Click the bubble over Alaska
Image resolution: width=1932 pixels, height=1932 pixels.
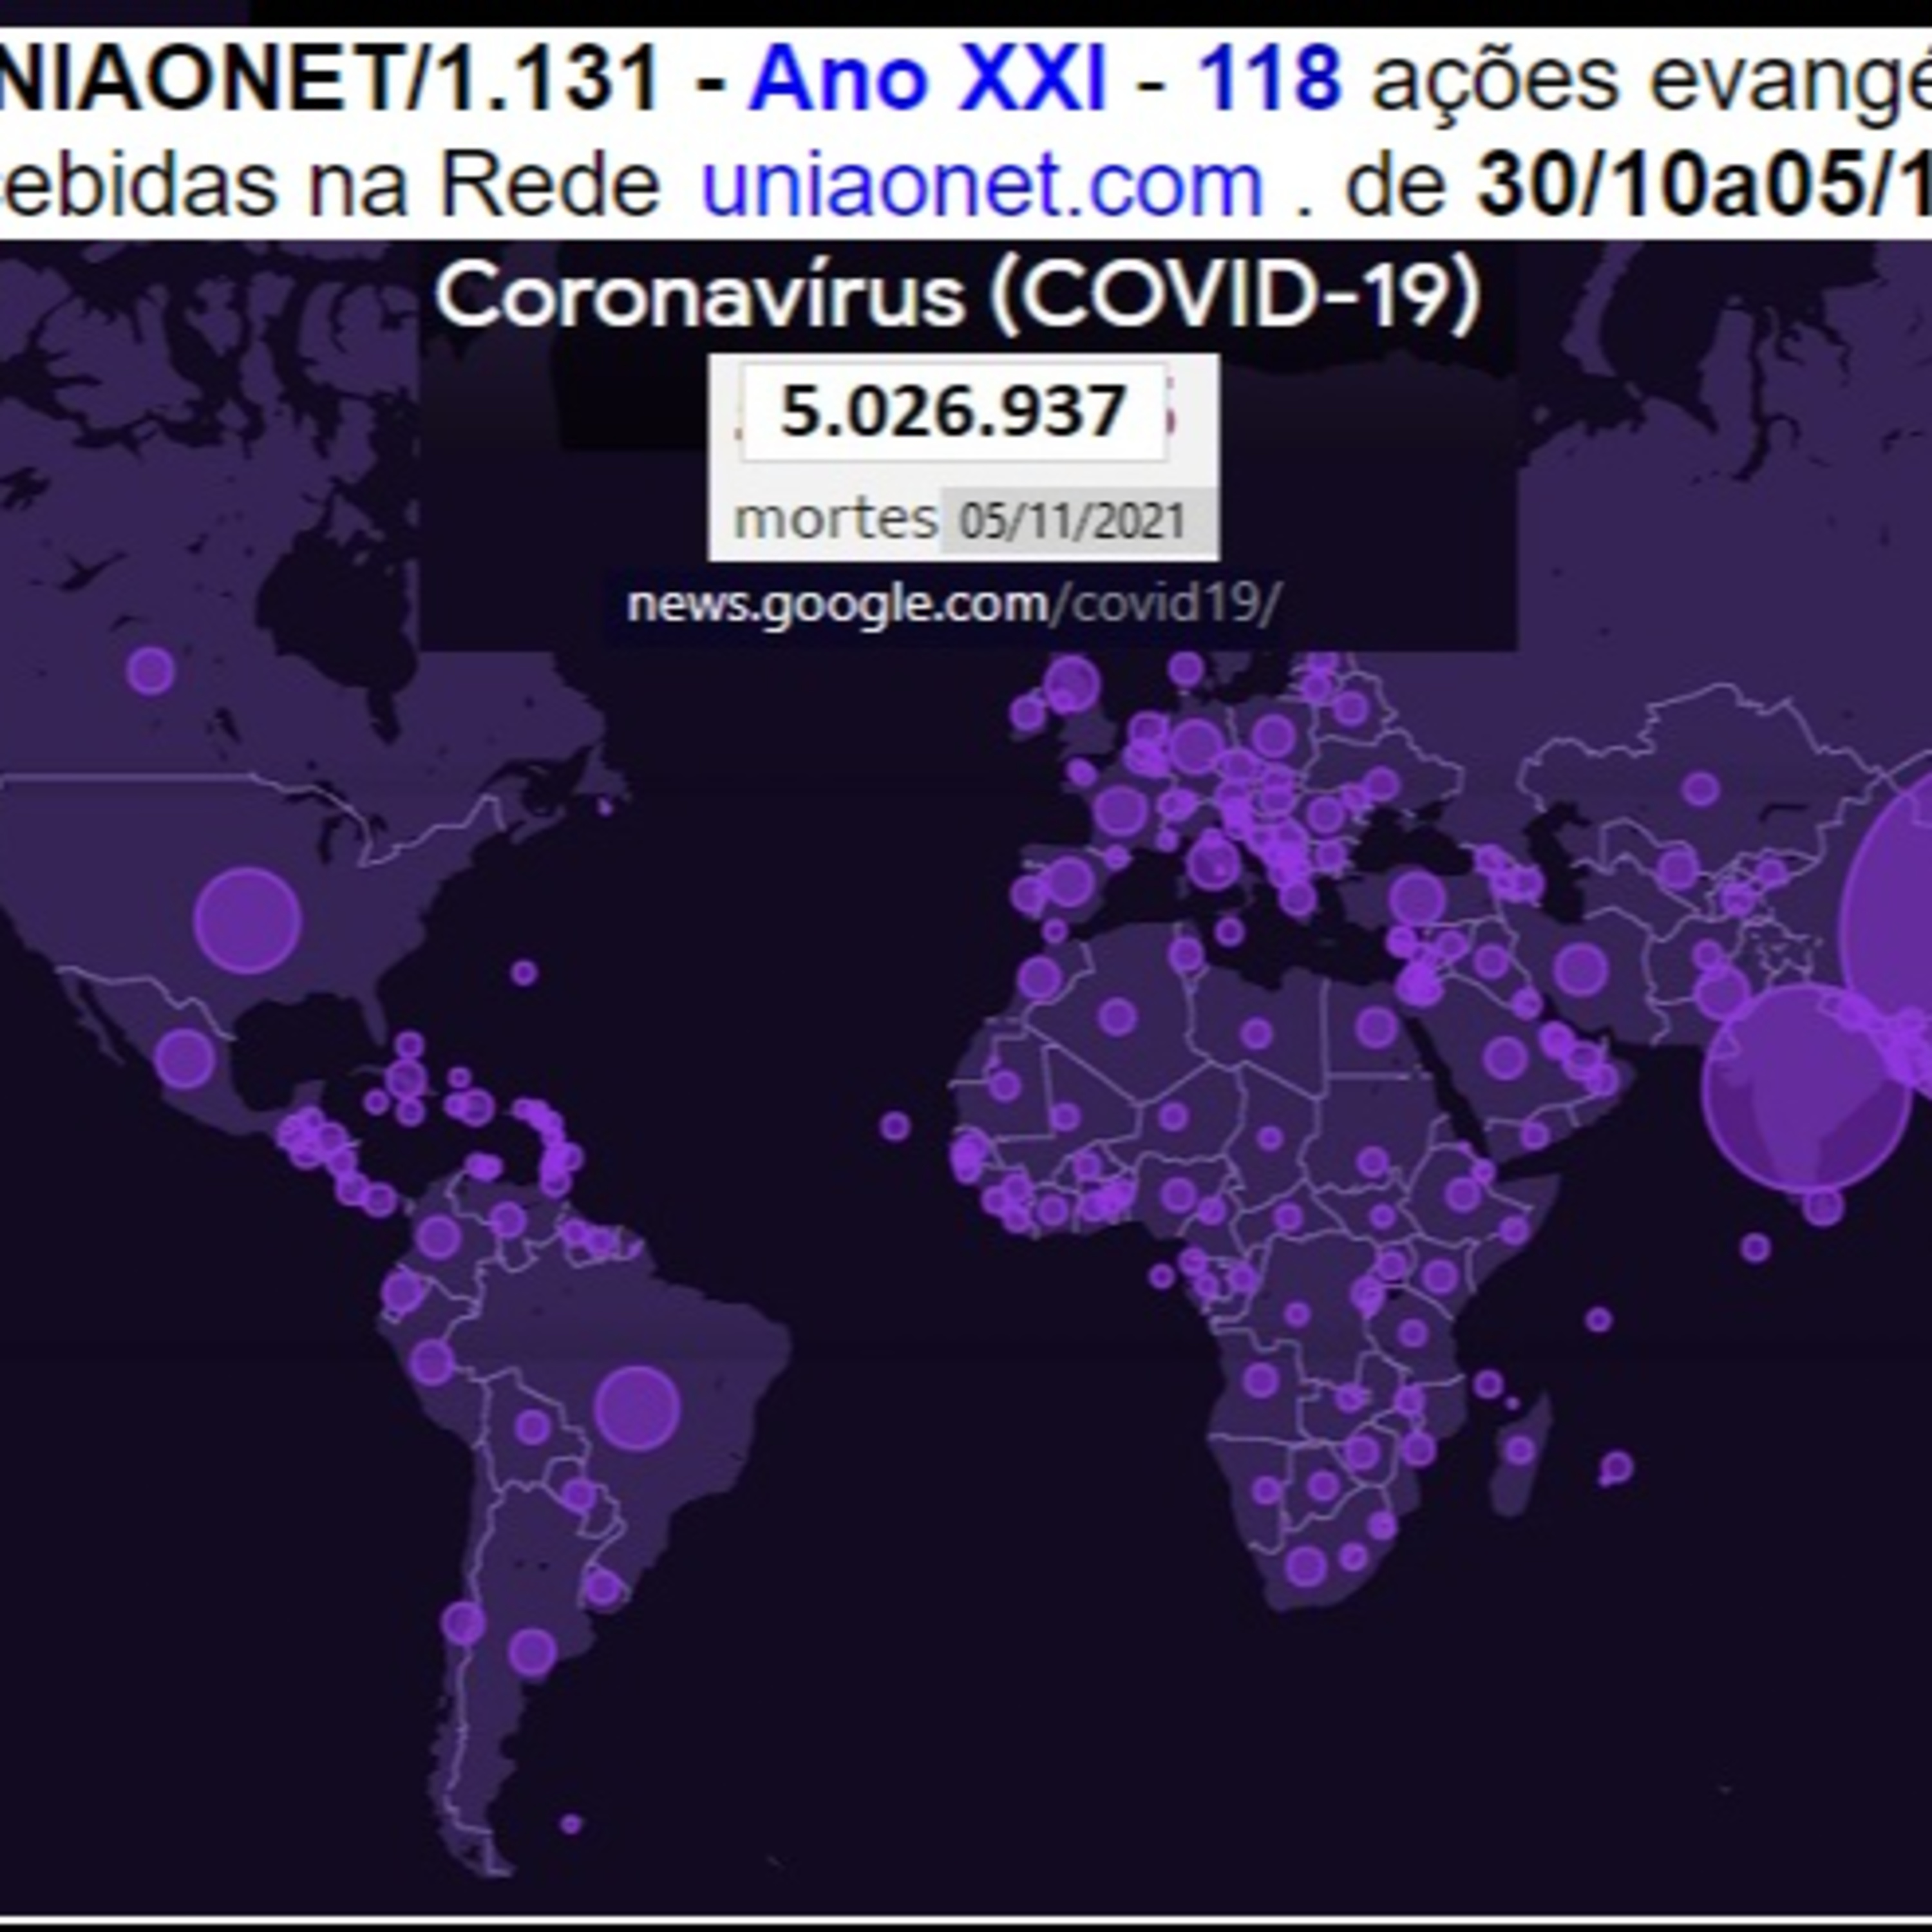[151, 670]
